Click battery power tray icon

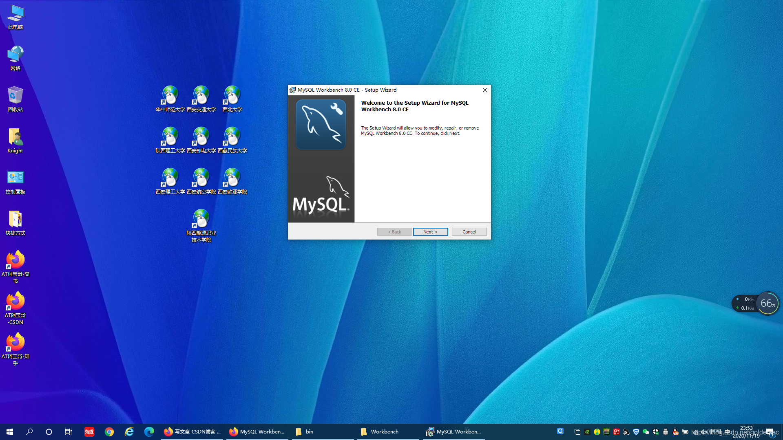click(685, 432)
